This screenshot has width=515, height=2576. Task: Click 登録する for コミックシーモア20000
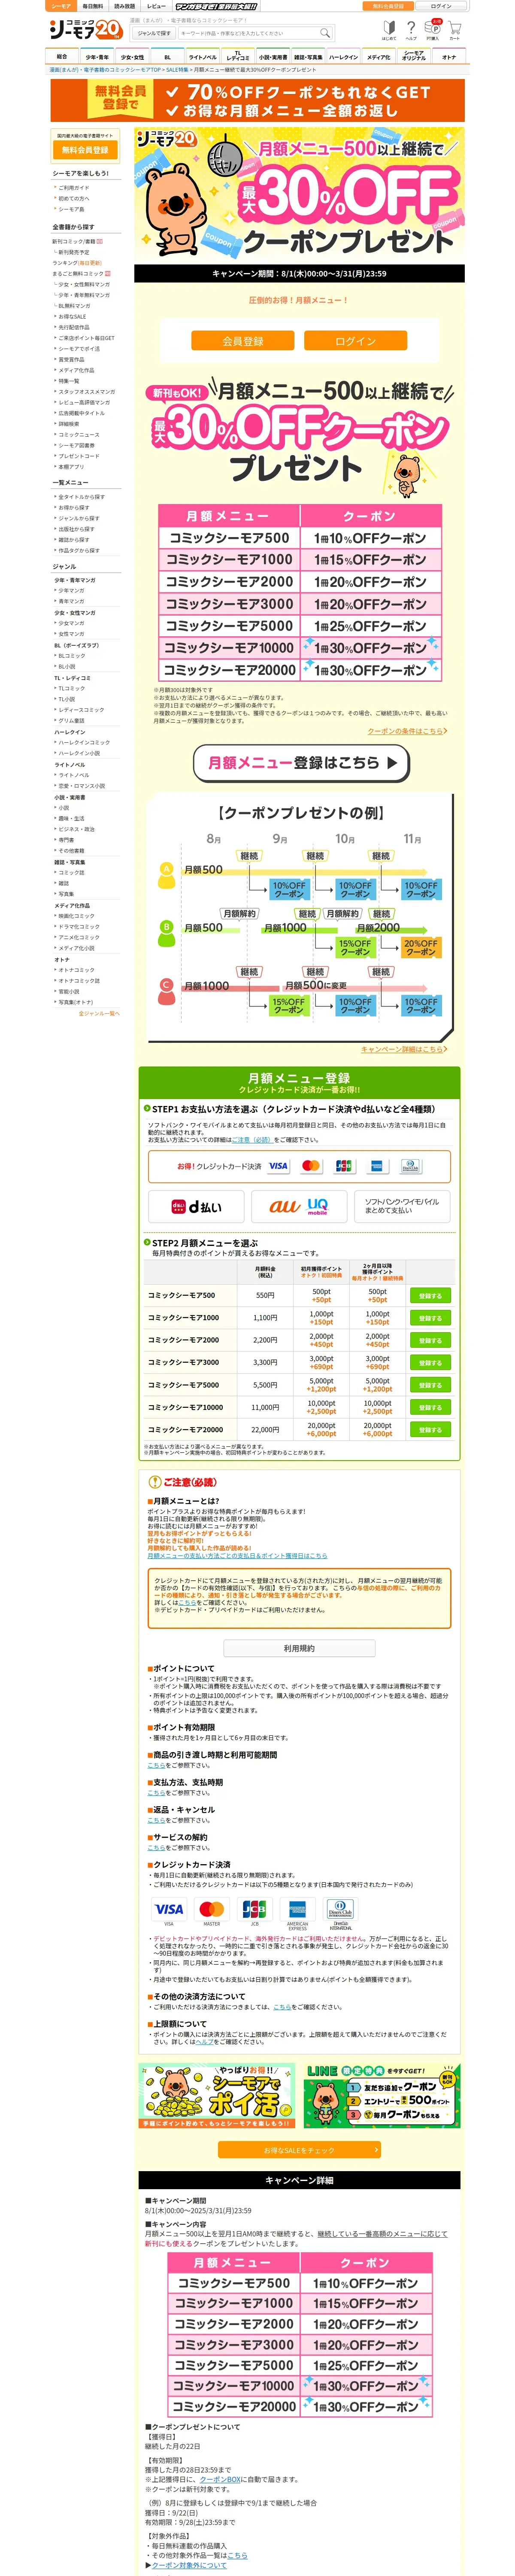(x=430, y=1430)
